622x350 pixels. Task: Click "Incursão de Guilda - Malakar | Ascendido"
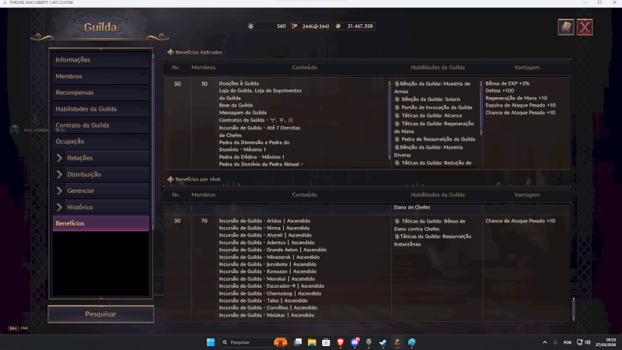pyautogui.click(x=267, y=315)
